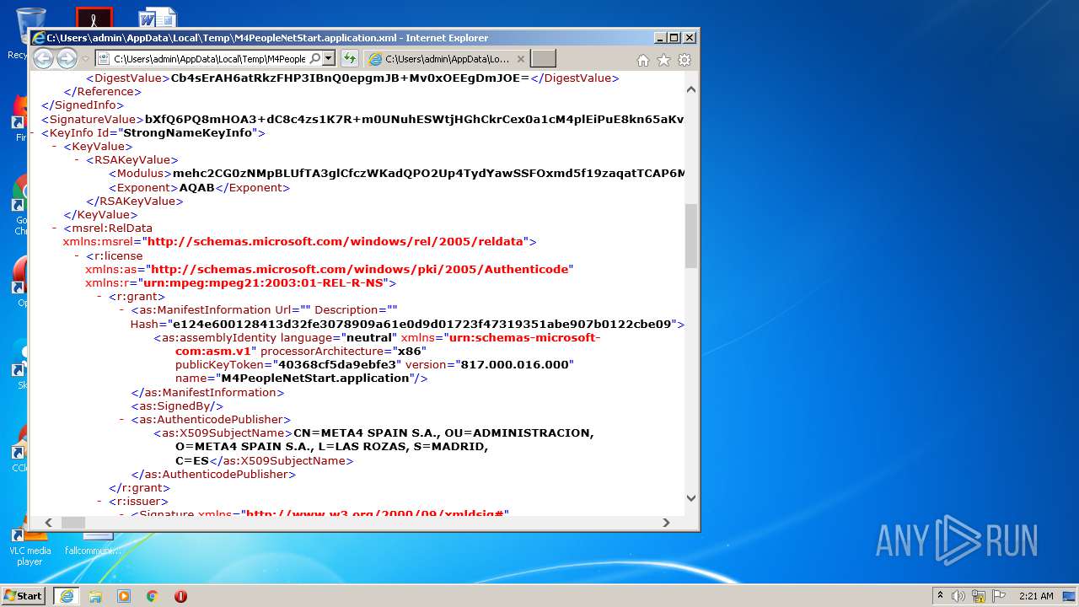The width and height of the screenshot is (1079, 607).
Task: Click the vertical scrollbar up arrow
Action: [x=691, y=89]
